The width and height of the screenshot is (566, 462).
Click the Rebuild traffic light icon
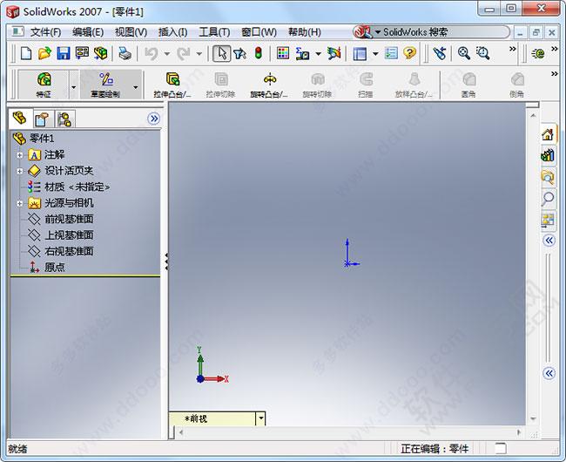pos(258,53)
